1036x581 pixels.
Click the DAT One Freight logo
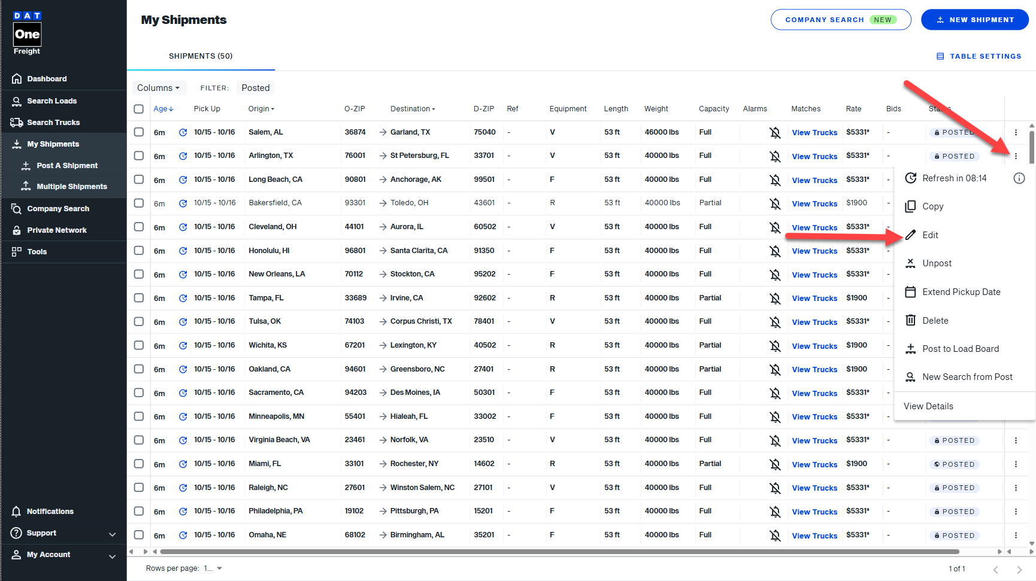pos(28,34)
